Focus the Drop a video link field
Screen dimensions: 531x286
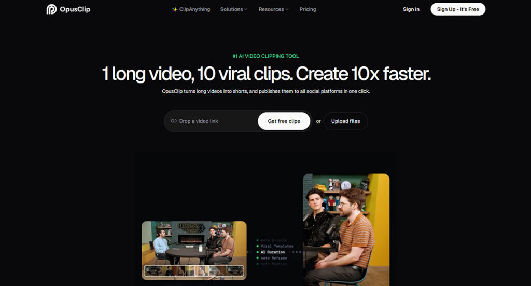(x=212, y=121)
